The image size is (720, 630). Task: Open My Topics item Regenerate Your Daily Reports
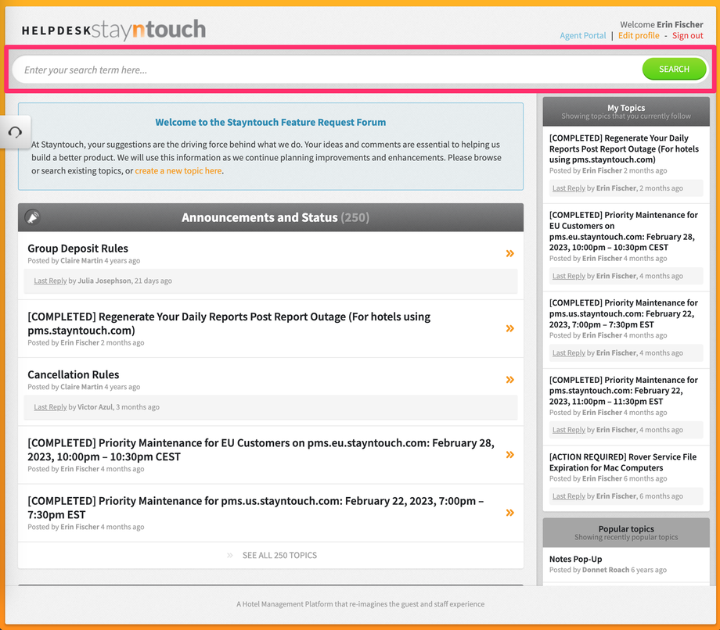tap(624, 149)
